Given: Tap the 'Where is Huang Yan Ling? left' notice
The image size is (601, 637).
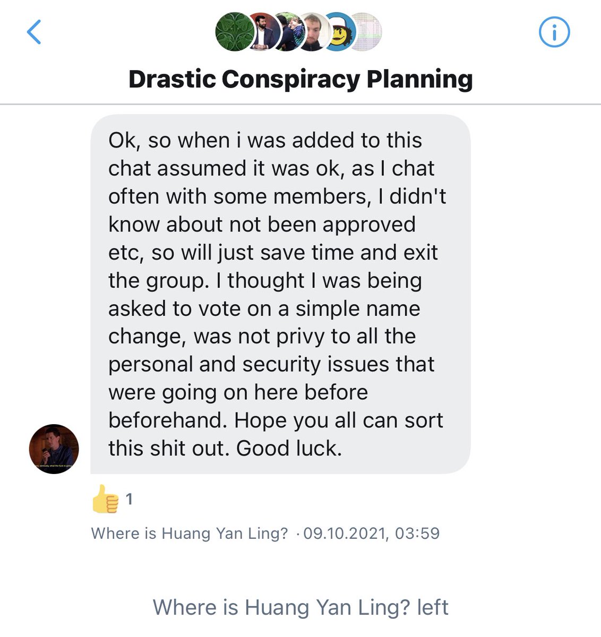Looking at the screenshot, I should pos(300,607).
